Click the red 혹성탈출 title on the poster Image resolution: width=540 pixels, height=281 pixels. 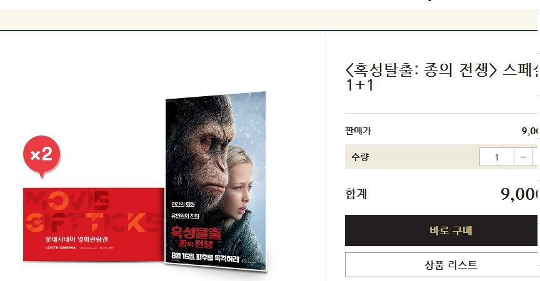196,233
